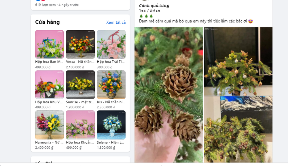Open Hộp hoa Trái Ti... product image
288x166 pixels.
coord(111,44)
